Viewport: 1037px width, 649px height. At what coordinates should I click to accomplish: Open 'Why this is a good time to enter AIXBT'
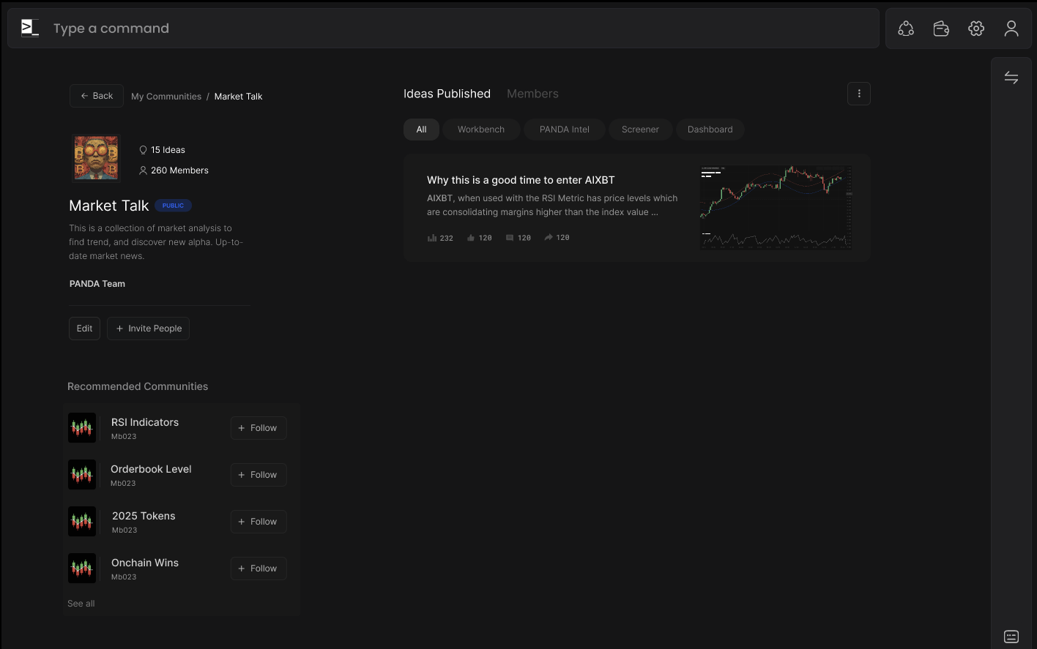pos(521,180)
